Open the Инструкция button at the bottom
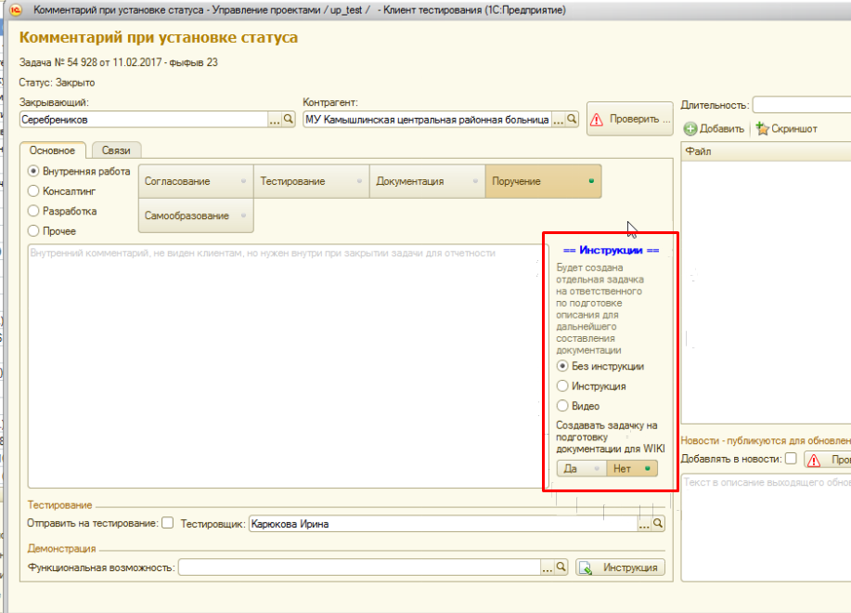Image resolution: width=851 pixels, height=613 pixels. [x=621, y=567]
